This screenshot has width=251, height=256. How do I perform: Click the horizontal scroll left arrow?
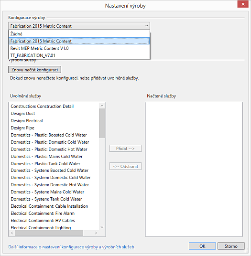12,233
